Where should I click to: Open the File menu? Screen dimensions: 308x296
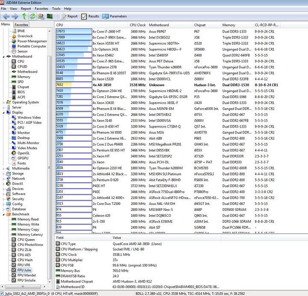(3, 9)
